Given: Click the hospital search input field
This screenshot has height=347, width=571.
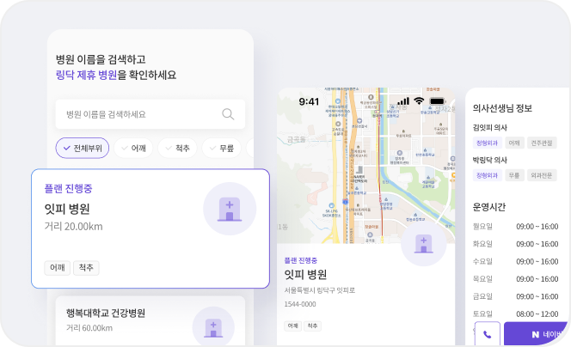Looking at the screenshot, I should coord(150,114).
